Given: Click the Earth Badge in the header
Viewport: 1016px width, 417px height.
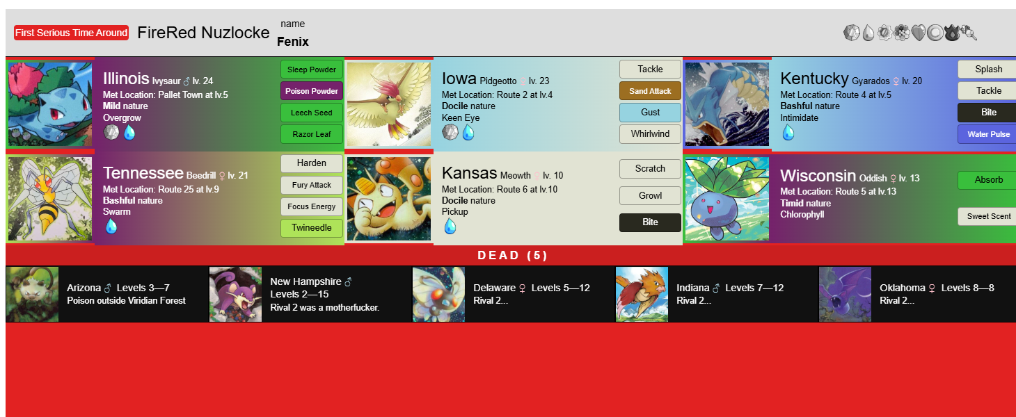Looking at the screenshot, I should 969,33.
